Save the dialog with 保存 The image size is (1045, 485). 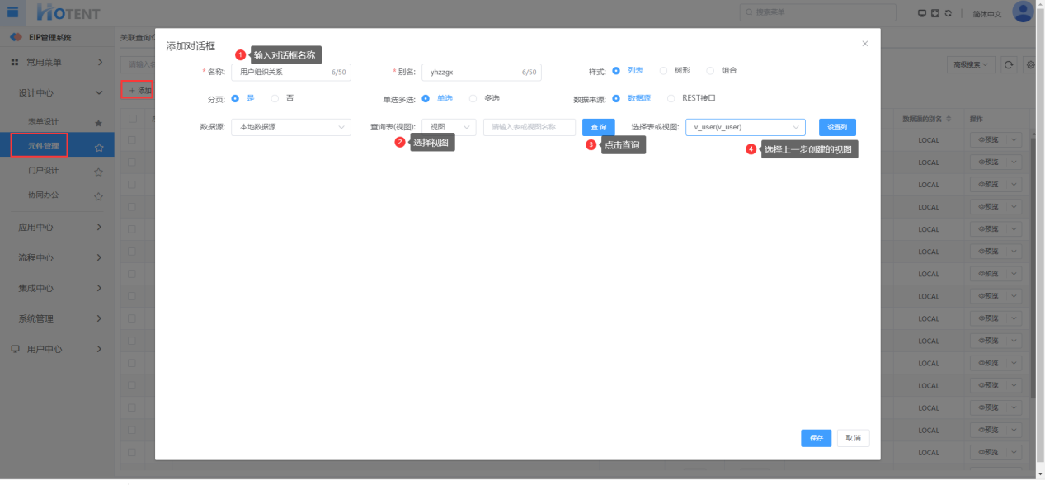(817, 438)
